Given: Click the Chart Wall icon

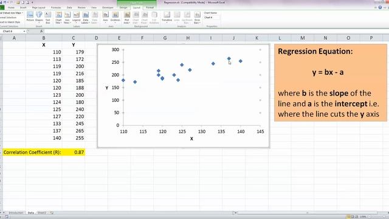Looking at the screenshot, I should [136, 18].
